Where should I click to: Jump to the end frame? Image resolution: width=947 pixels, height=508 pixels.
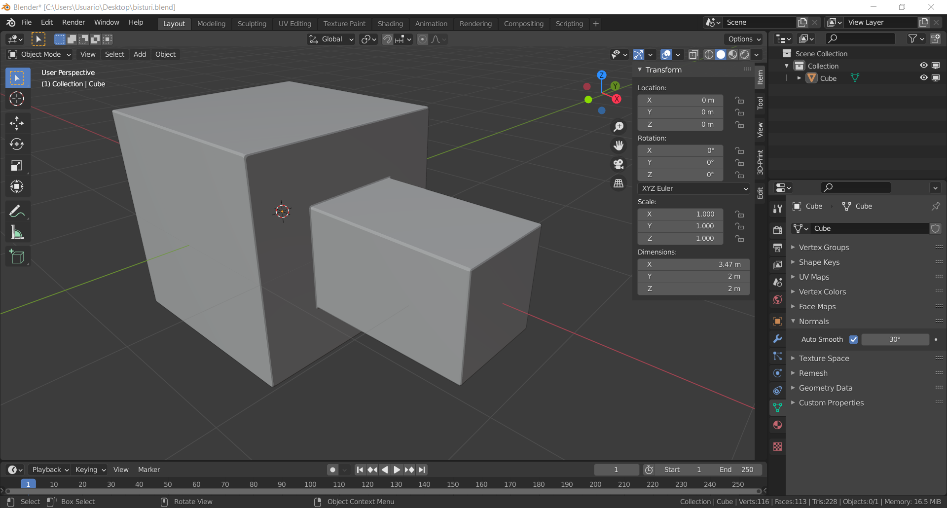coord(422,470)
